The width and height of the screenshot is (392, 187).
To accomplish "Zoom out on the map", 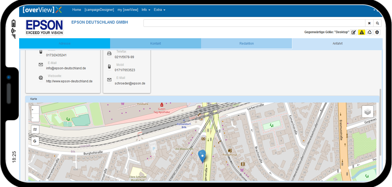I will [x=35, y=118].
